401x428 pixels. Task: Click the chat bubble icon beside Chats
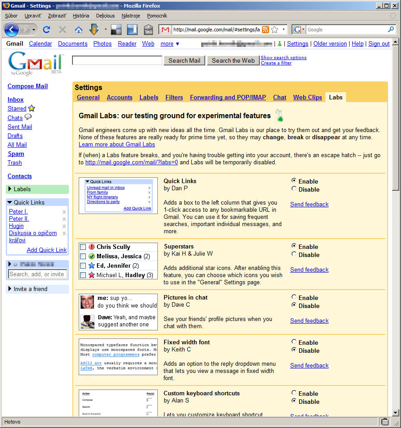click(x=28, y=117)
